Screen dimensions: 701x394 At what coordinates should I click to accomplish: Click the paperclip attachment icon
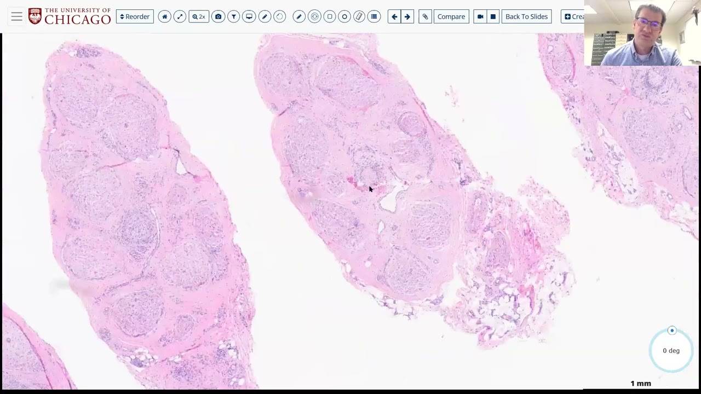click(425, 16)
